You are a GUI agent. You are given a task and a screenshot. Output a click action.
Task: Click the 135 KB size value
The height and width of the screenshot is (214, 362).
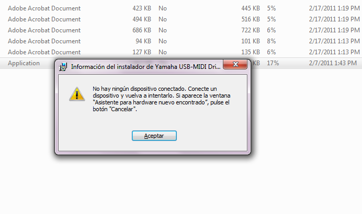(x=251, y=52)
